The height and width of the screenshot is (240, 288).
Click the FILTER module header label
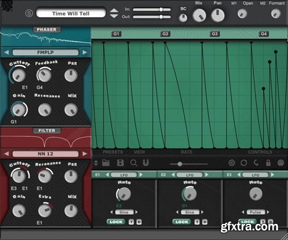(x=47, y=130)
